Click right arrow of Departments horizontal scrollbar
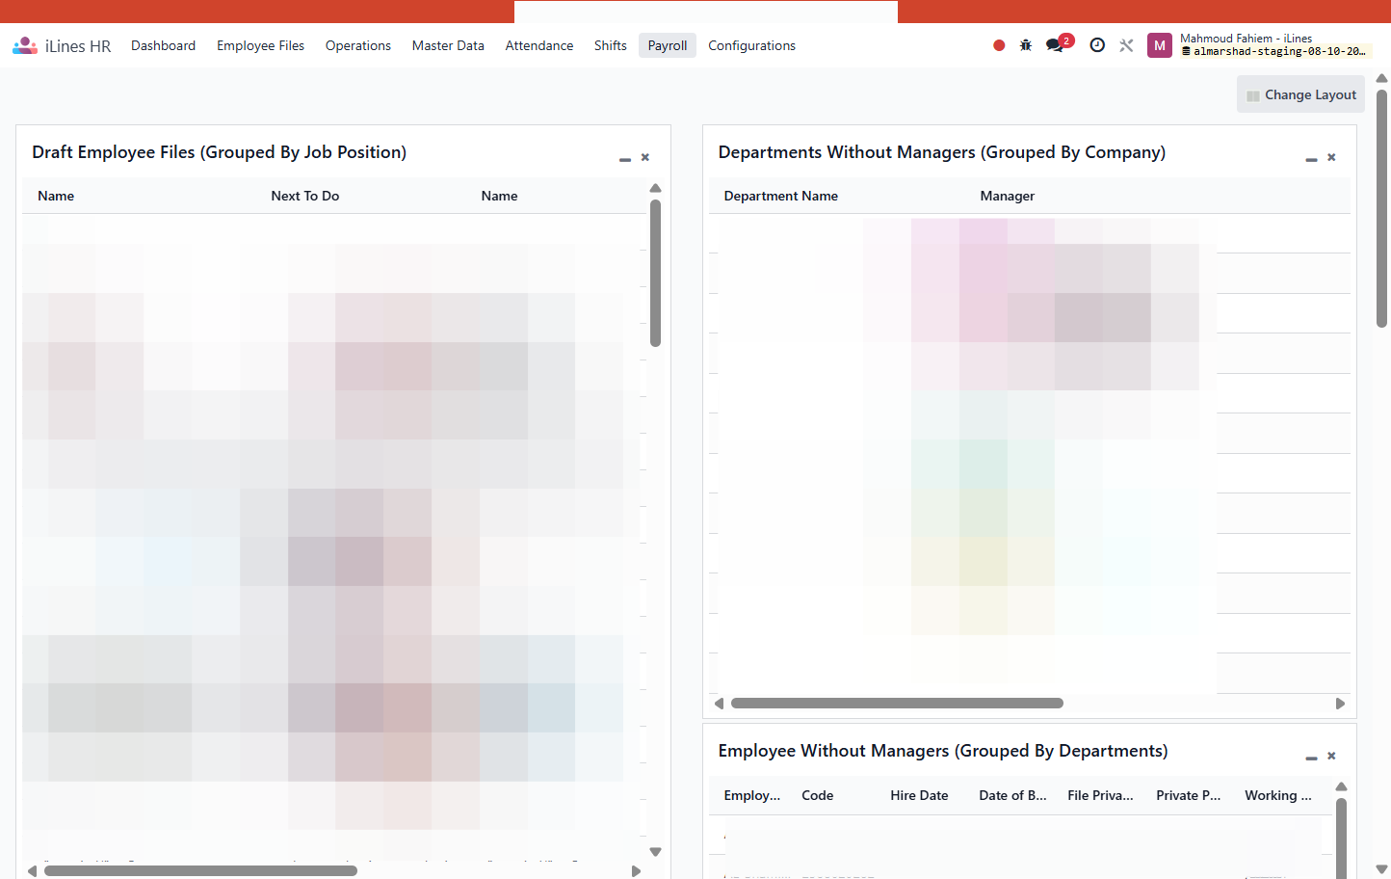Screen dimensions: 1391x879 tap(1340, 704)
